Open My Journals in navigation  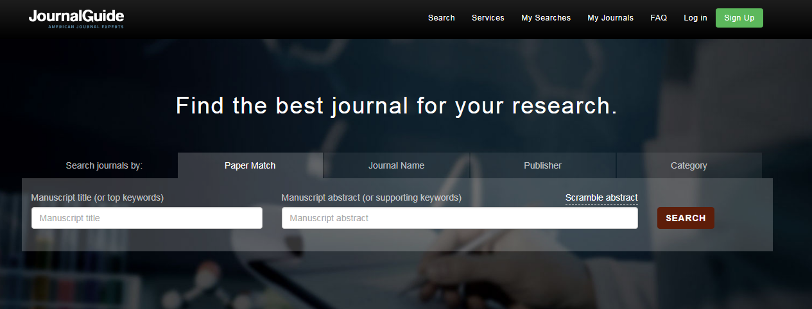coord(610,18)
